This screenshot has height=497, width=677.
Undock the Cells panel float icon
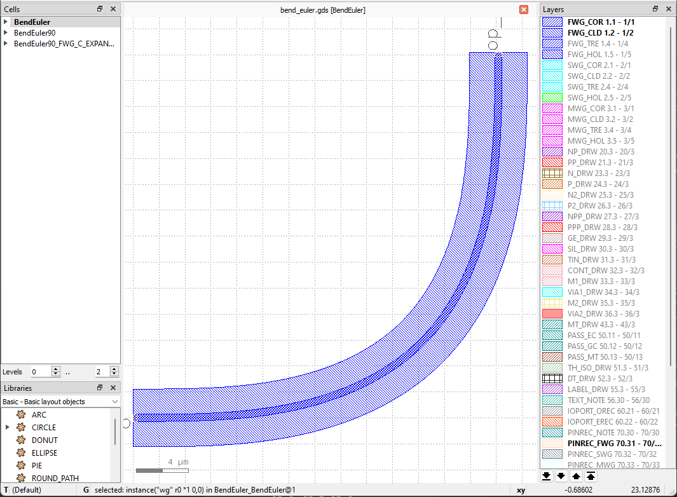[x=100, y=9]
